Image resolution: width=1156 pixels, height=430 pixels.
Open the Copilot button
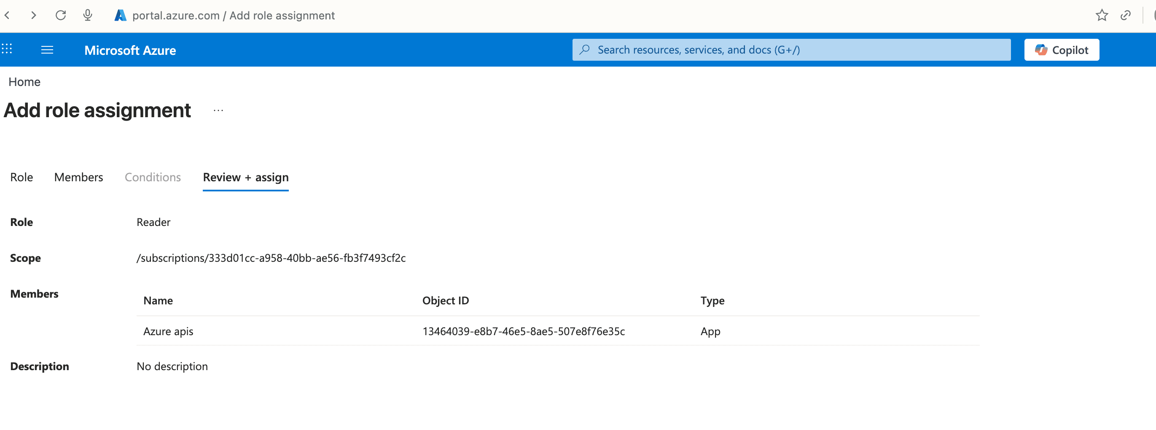pos(1061,50)
